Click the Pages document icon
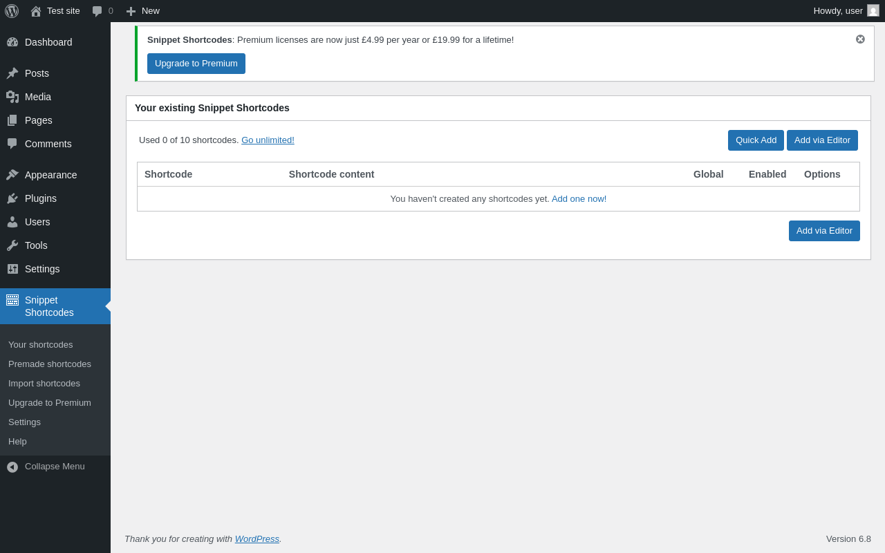The height and width of the screenshot is (553, 885). pyautogui.click(x=12, y=120)
